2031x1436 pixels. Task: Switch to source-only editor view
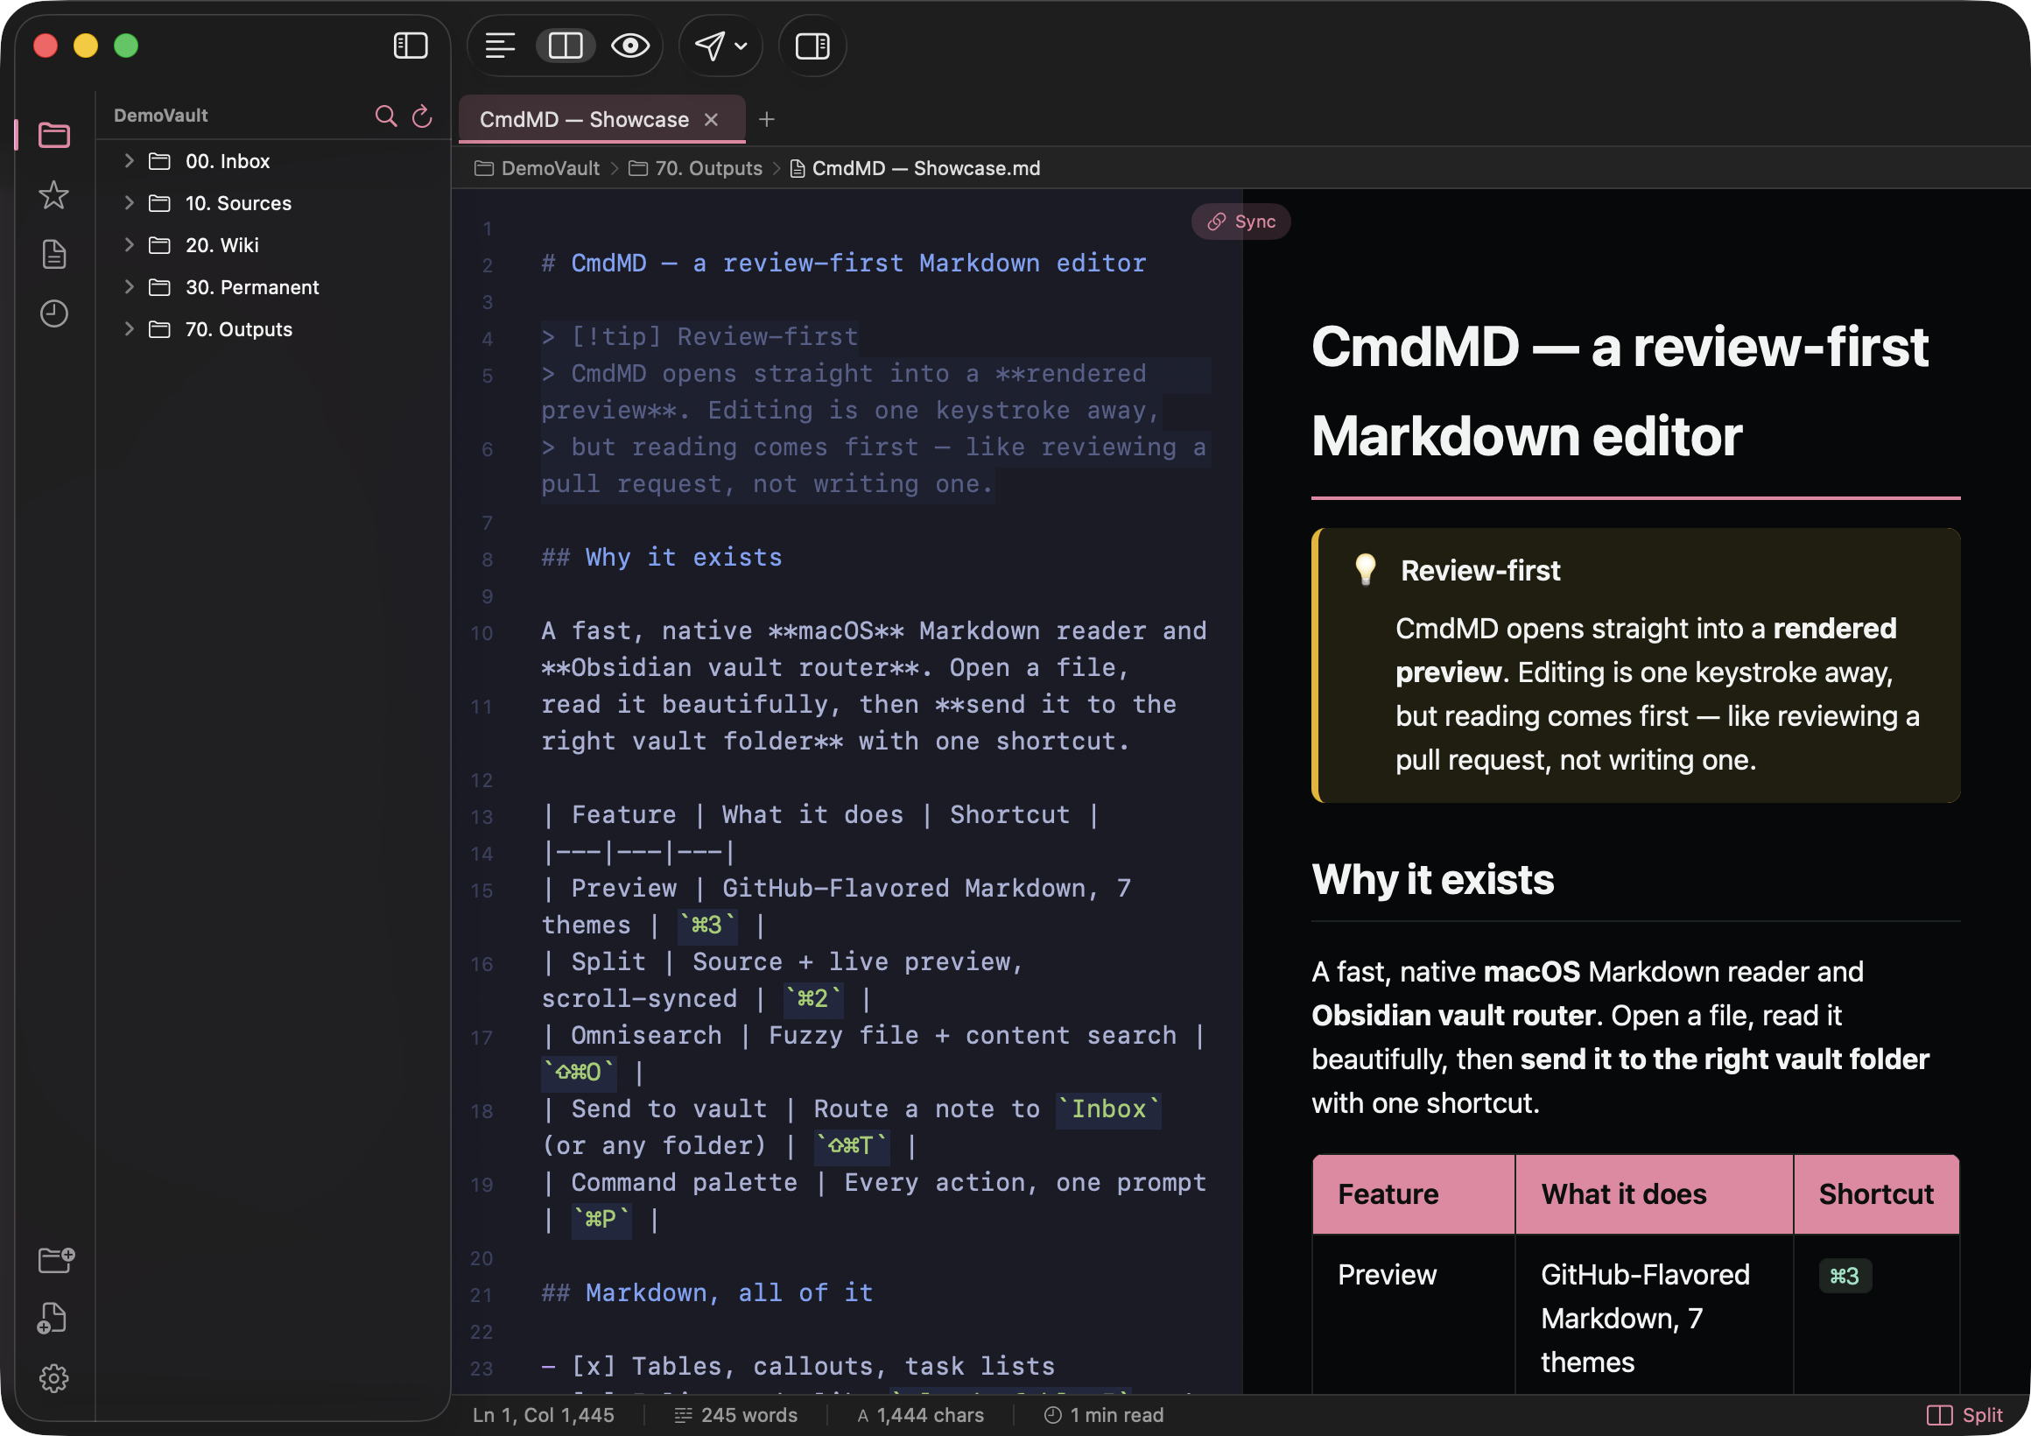coord(500,46)
